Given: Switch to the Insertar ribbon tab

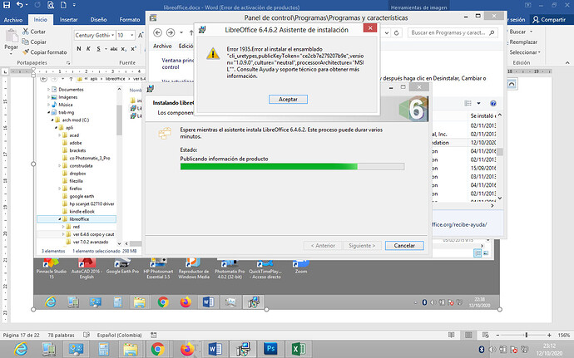Looking at the screenshot, I should point(68,20).
